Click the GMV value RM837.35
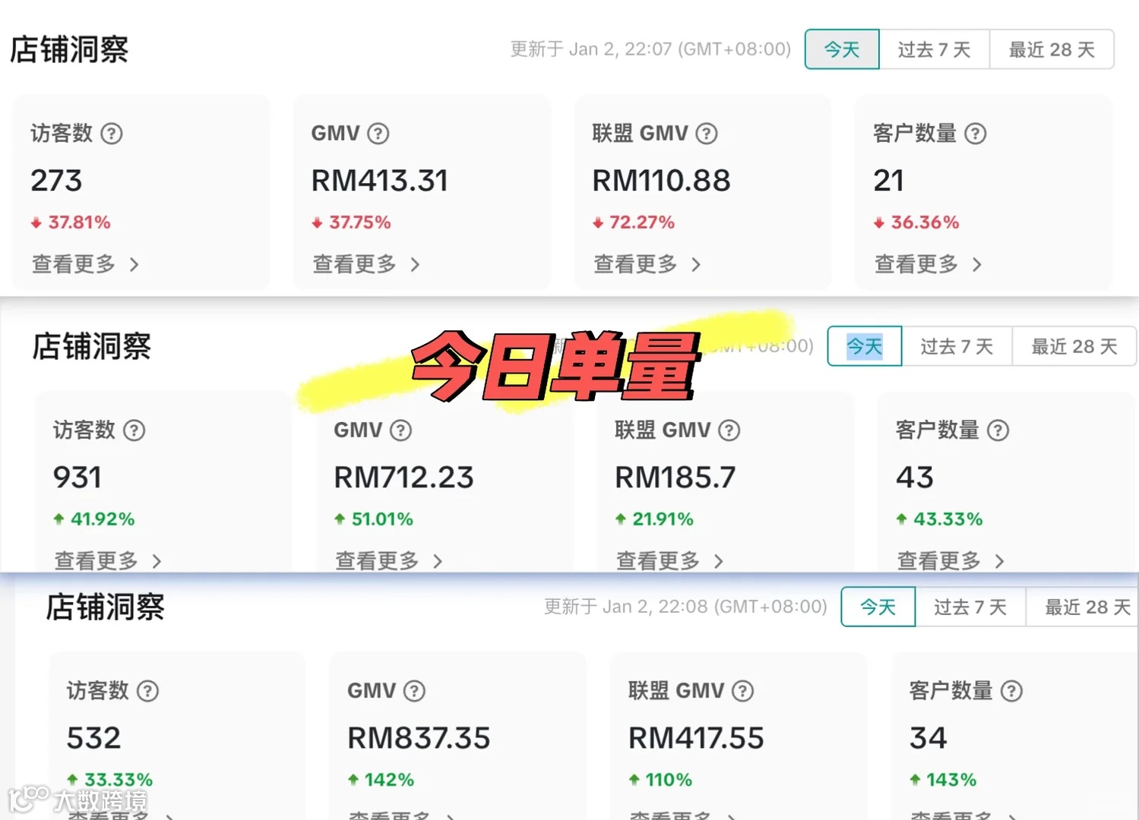 click(x=419, y=738)
